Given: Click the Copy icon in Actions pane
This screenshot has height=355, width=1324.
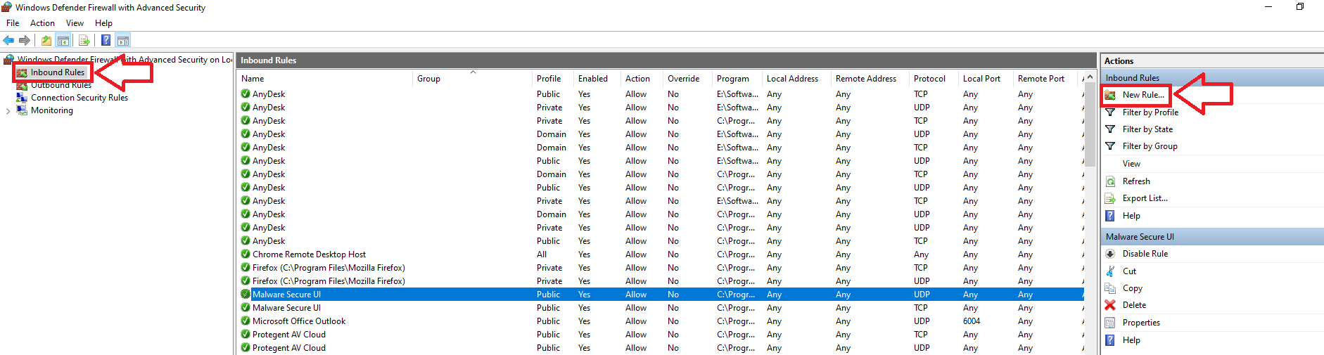Looking at the screenshot, I should click(x=1110, y=288).
